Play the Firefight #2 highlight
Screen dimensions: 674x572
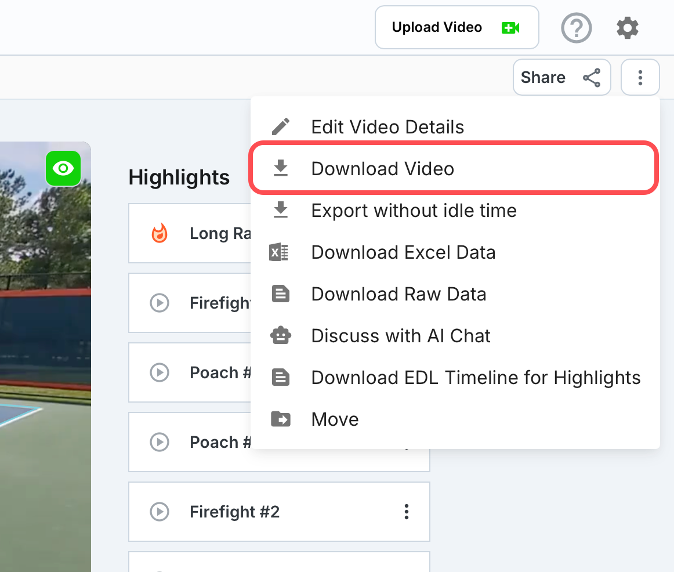point(160,512)
